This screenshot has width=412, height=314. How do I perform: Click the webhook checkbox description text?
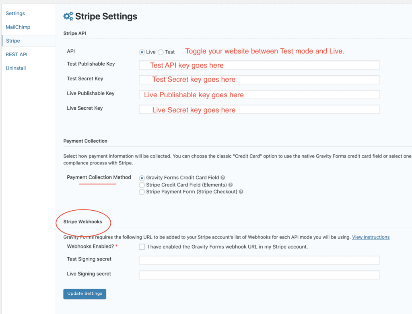(x=228, y=247)
